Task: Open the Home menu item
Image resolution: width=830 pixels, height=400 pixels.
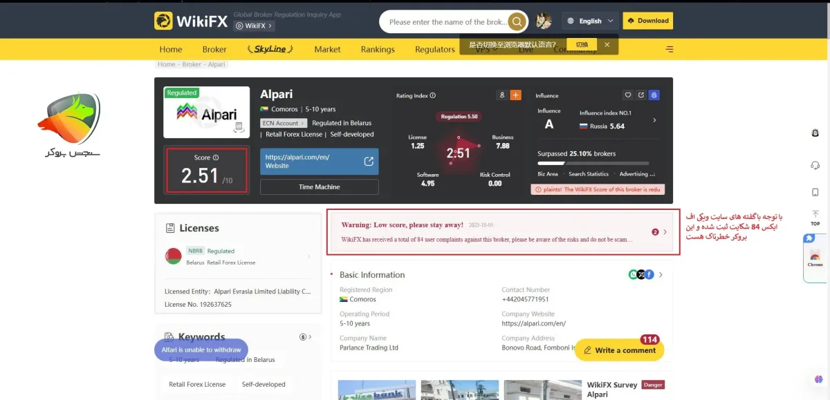Action: pos(171,49)
